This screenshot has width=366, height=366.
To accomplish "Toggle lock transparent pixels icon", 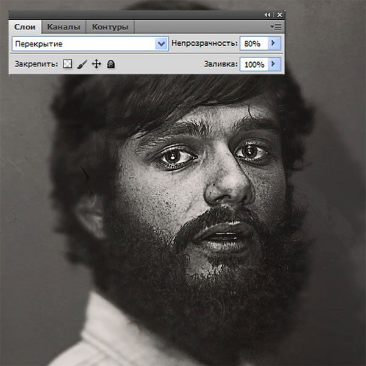I will [x=68, y=63].
